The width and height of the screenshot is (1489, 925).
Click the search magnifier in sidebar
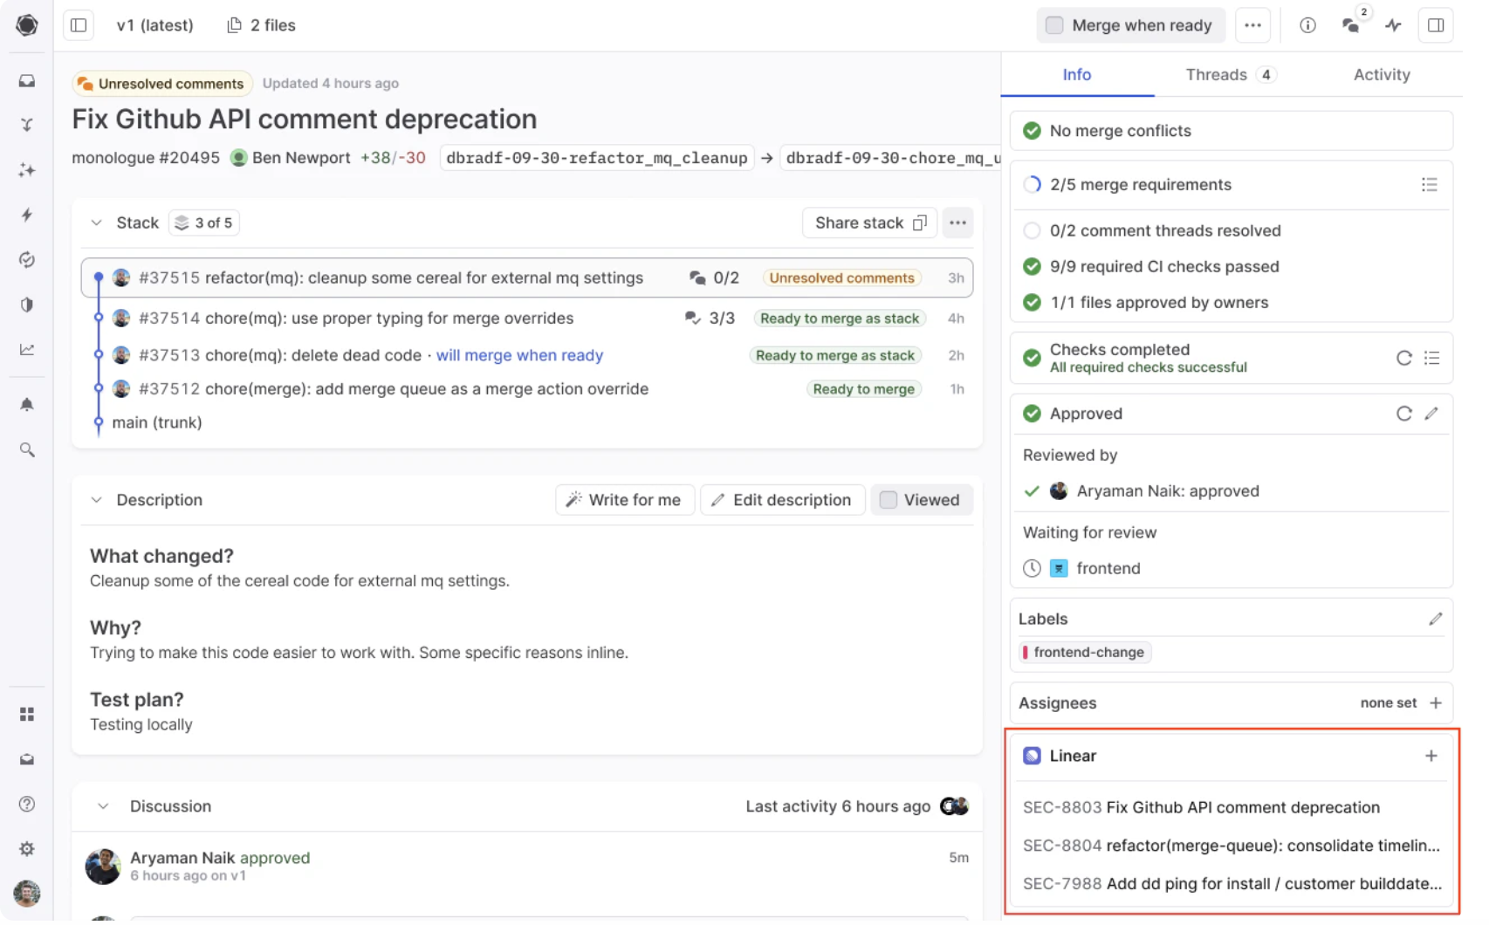point(27,450)
